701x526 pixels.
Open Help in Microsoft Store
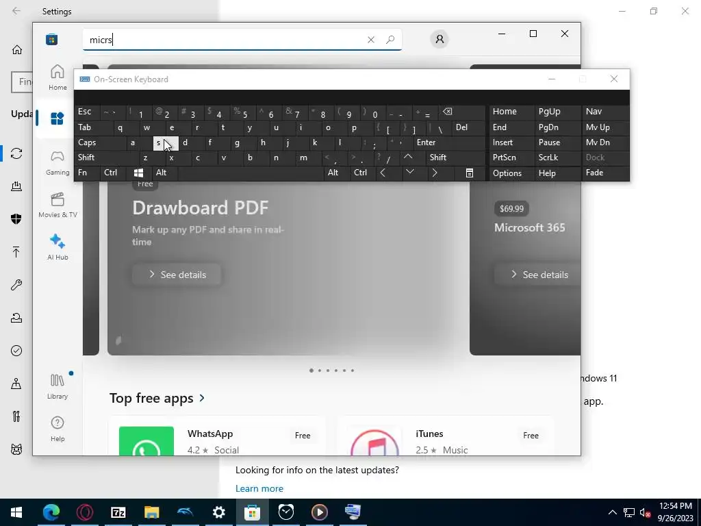(58, 429)
